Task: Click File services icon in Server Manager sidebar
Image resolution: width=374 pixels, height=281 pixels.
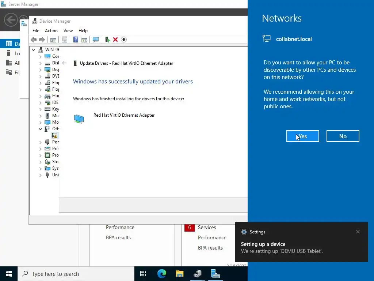Action: tap(9, 72)
